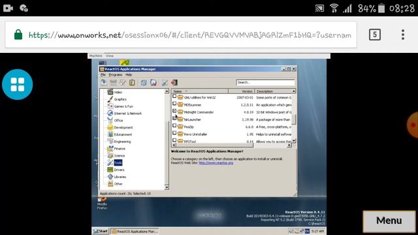Tick the Revo Uninstaller checkbox

coord(174,133)
